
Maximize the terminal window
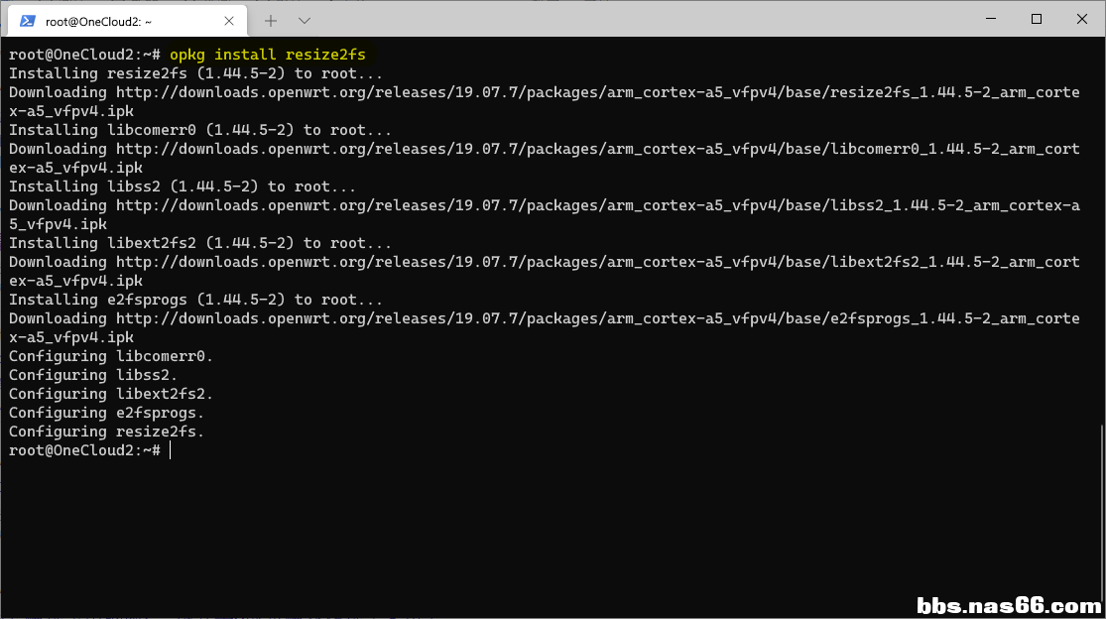[1037, 19]
